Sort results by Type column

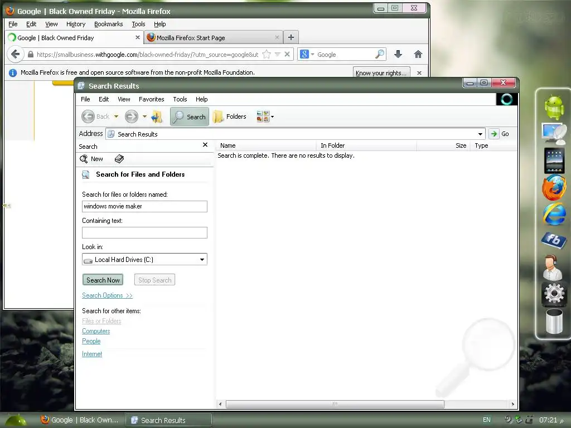(493, 145)
